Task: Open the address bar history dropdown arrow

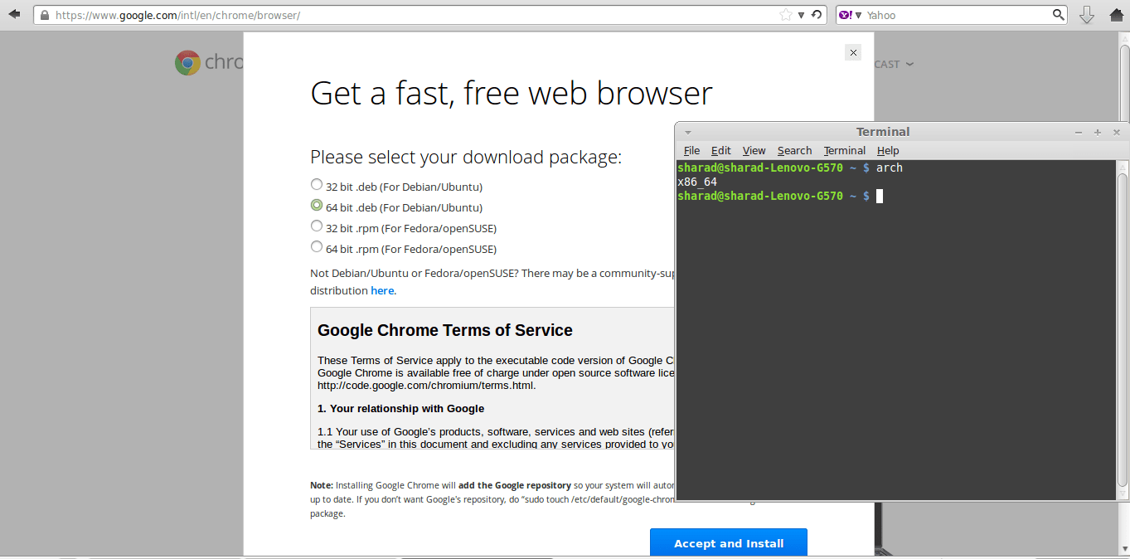Action: [802, 15]
